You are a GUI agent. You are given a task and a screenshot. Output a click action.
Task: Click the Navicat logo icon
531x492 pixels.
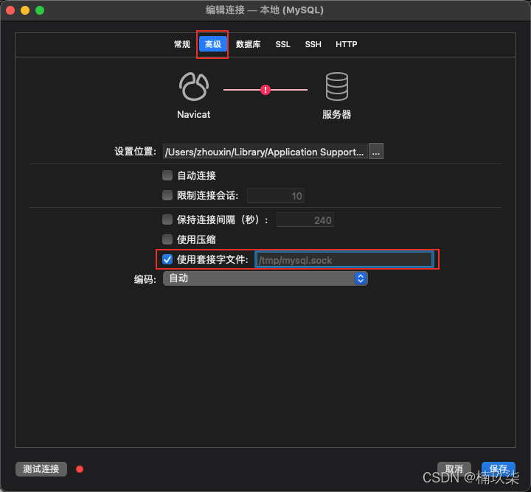point(193,88)
